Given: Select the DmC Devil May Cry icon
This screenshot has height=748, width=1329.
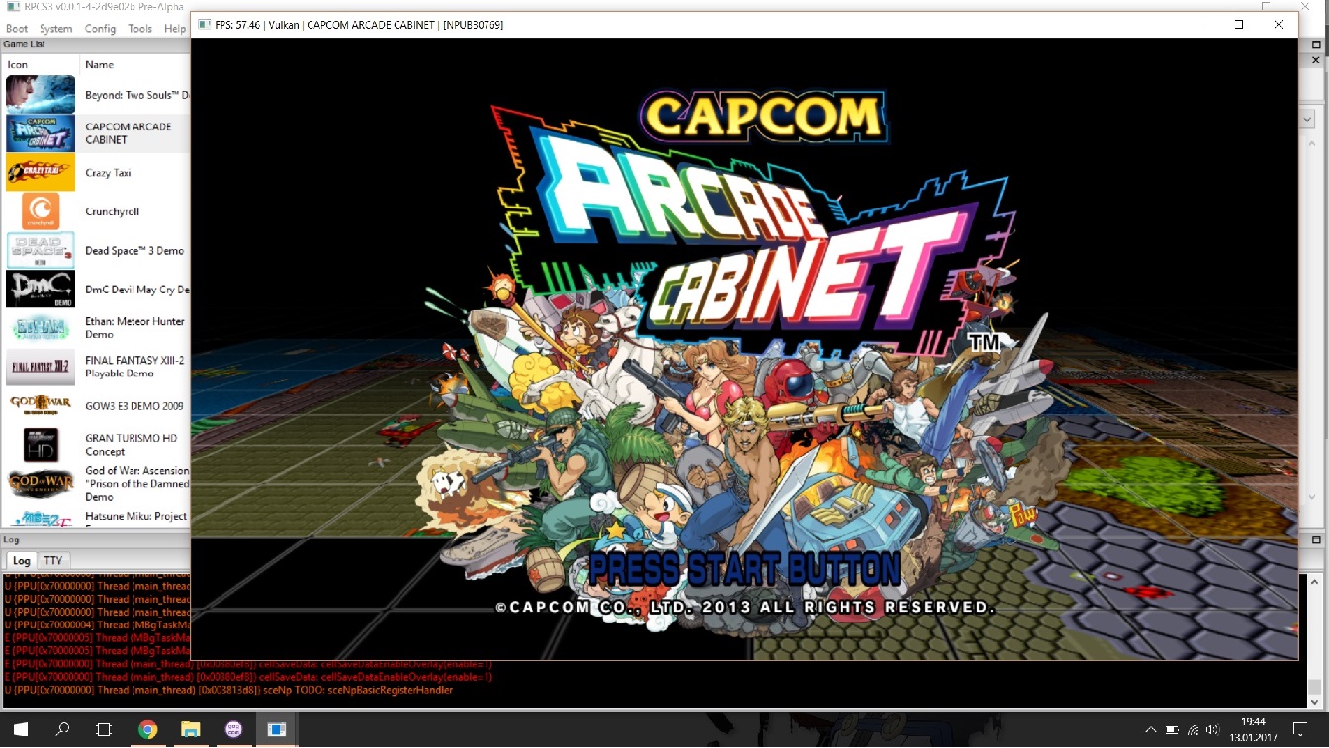Looking at the screenshot, I should (41, 290).
